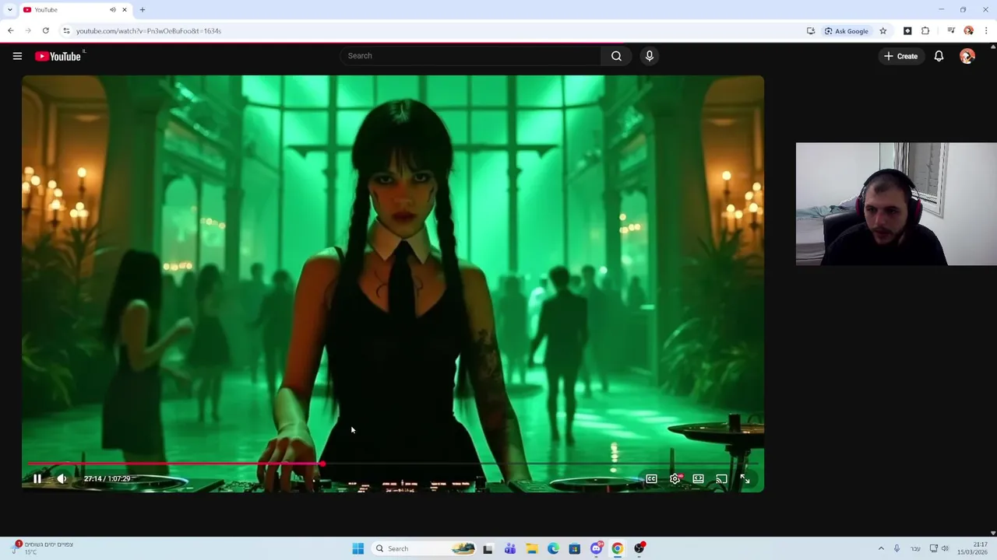
Task: Focus the YouTube search input field
Action: [470, 56]
